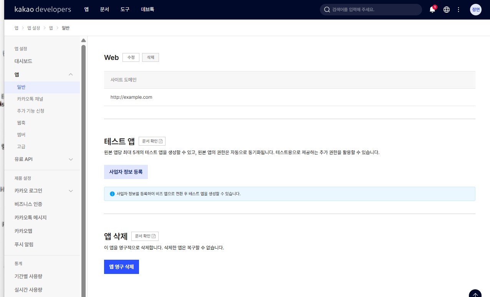Open the 문서 top navigation menu
This screenshot has width=490, height=297.
[x=104, y=10]
